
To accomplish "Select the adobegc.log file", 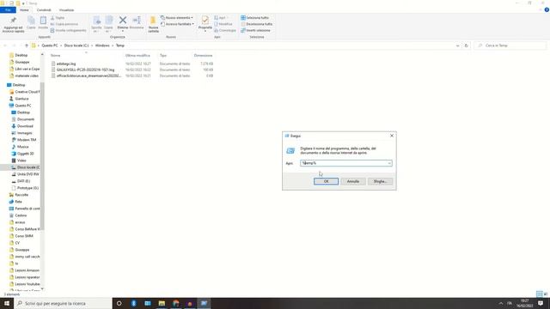I will (66, 64).
